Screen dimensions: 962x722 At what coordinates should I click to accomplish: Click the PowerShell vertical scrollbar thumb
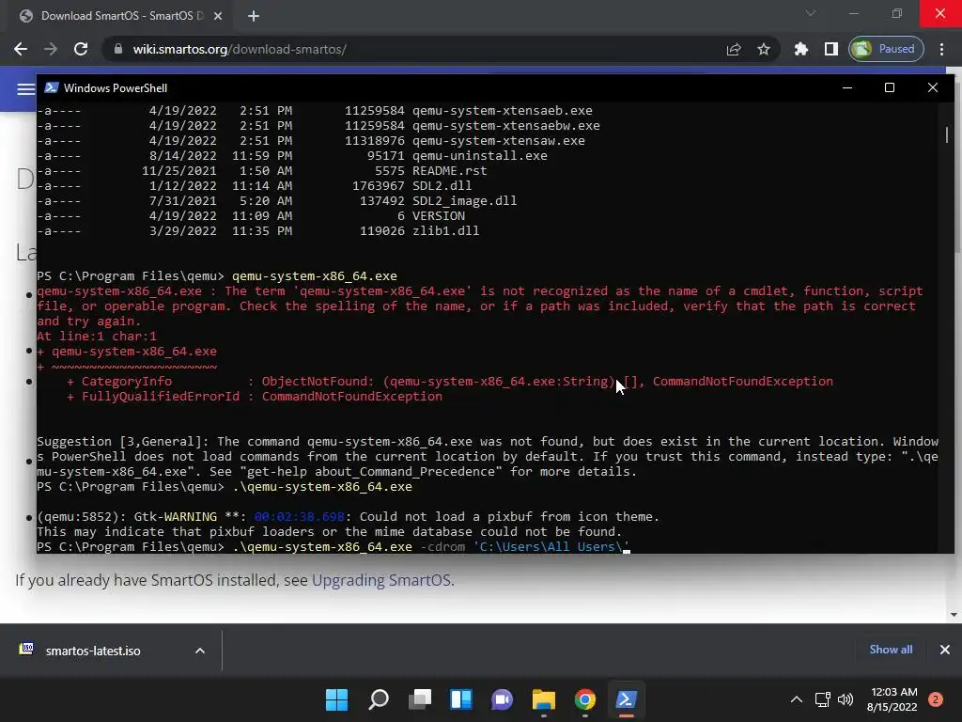pyautogui.click(x=947, y=135)
